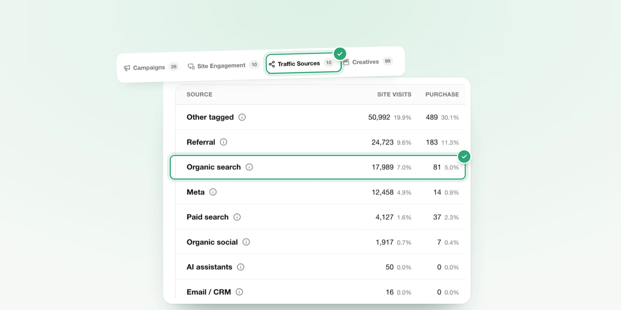621x310 pixels.
Task: Show info for Organic search source
Action: tap(249, 167)
